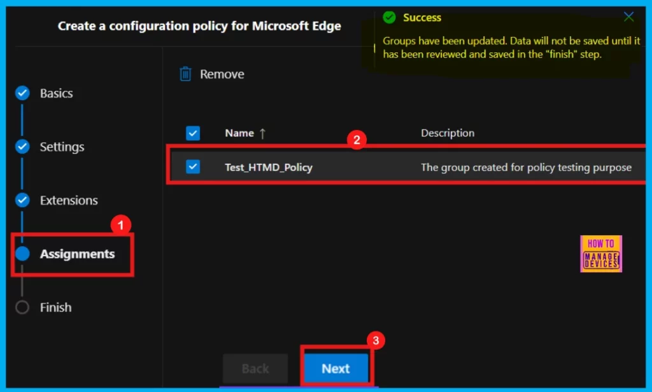The width and height of the screenshot is (652, 392).
Task: Go to the Extensions step
Action: [x=69, y=201]
